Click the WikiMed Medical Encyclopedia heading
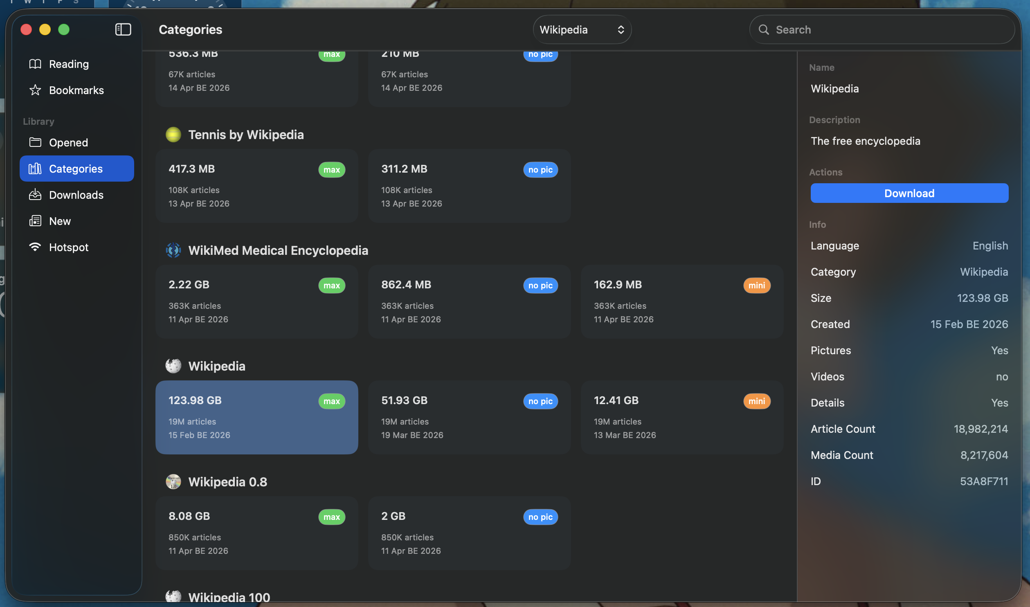This screenshot has height=607, width=1030. tap(278, 250)
